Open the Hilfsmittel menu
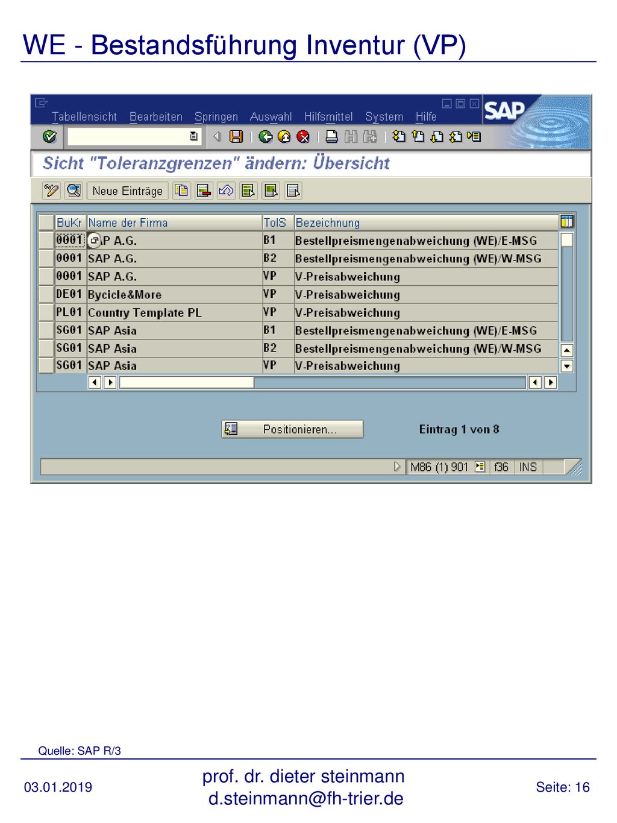 [328, 116]
